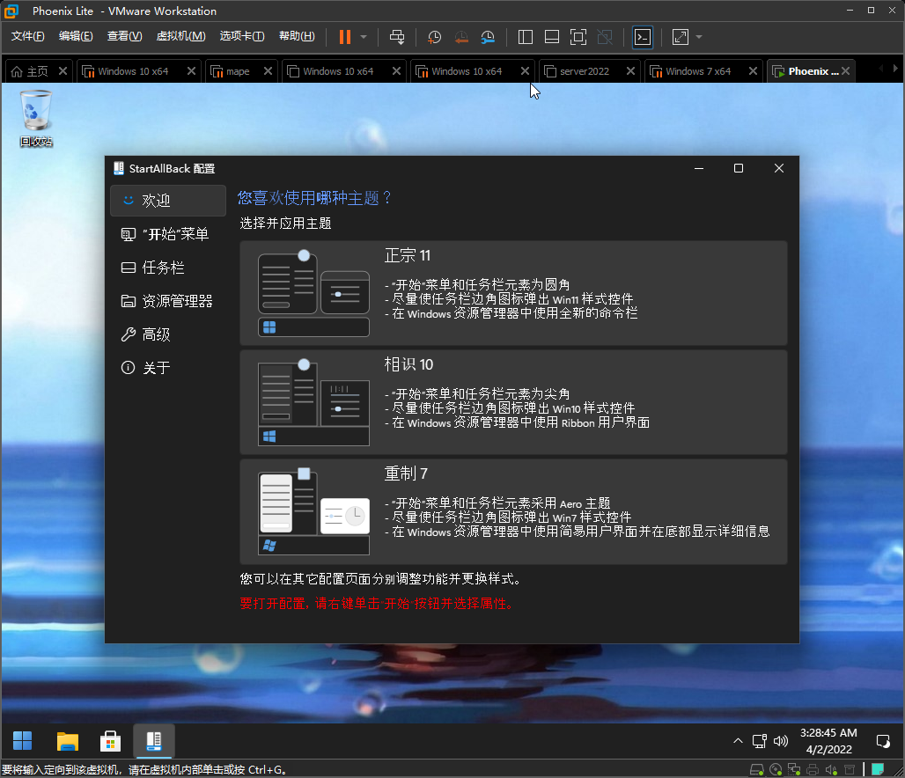Open the snapshot manager icon
905x778 pixels.
click(487, 37)
